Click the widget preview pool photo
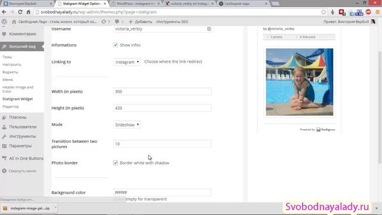Viewport: 382px width, 215px height. pyautogui.click(x=300, y=82)
